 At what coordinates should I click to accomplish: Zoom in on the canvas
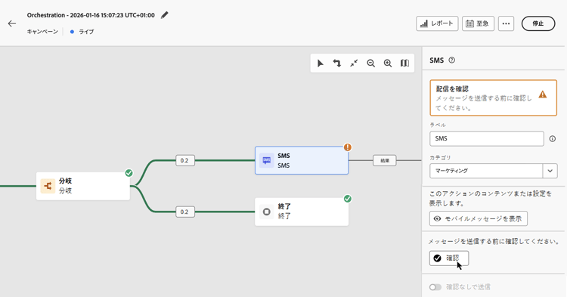coord(388,63)
